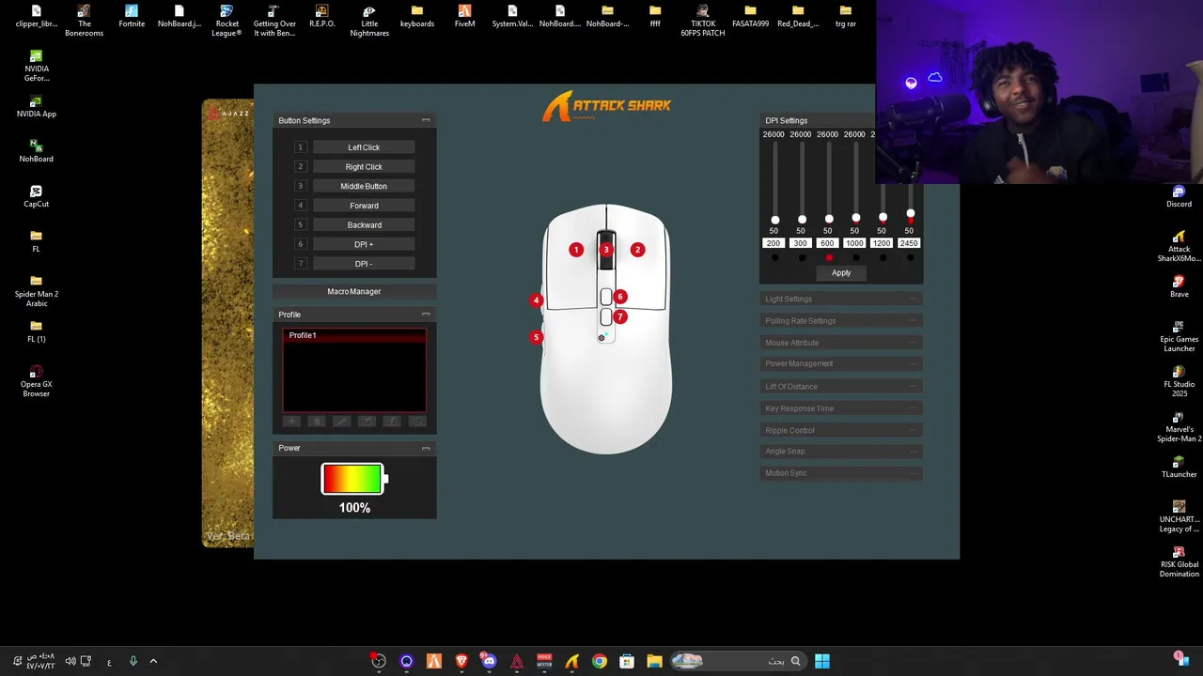Open File Explorer from taskbar

click(654, 661)
